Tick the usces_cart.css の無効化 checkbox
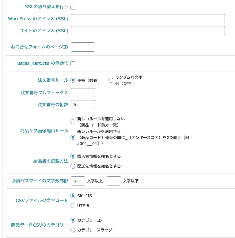Screen dimensions: 235x238 (73, 64)
